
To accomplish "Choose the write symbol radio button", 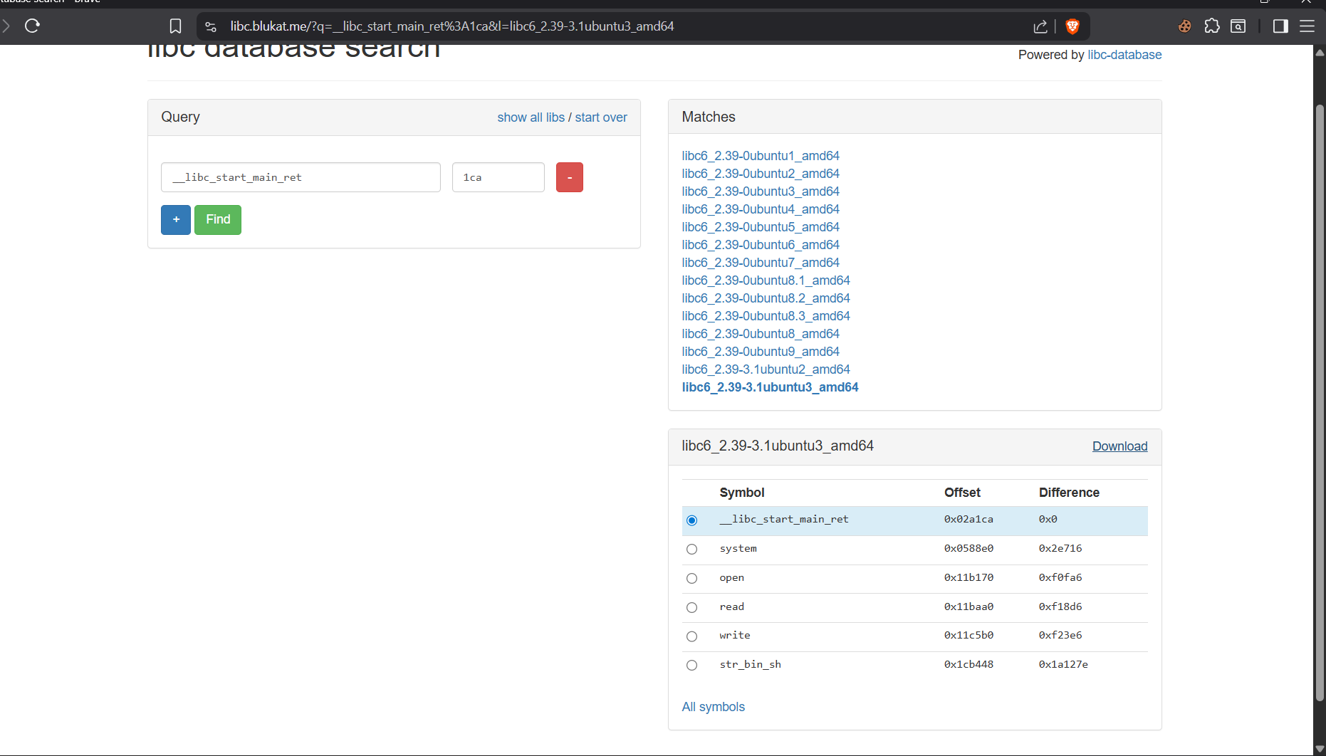I will [691, 636].
